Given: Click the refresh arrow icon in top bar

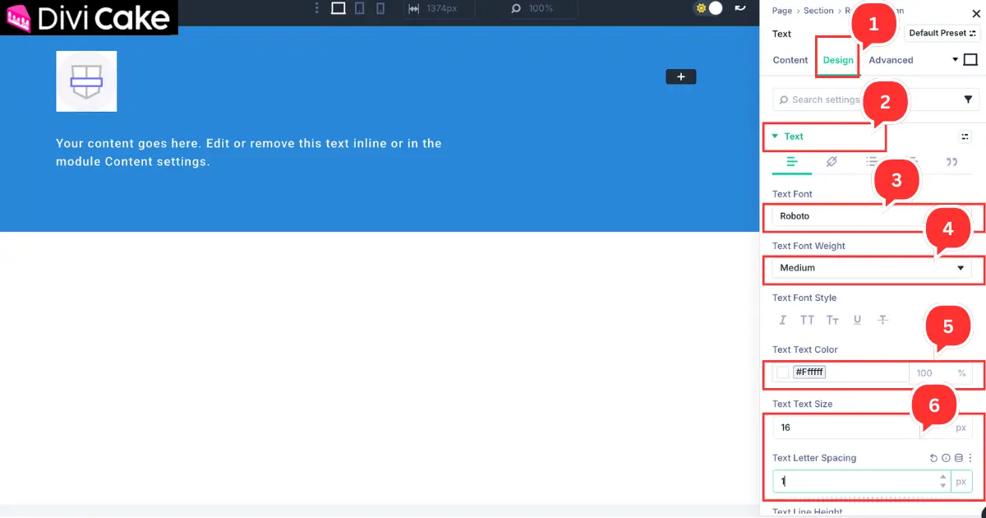Looking at the screenshot, I should click(740, 8).
